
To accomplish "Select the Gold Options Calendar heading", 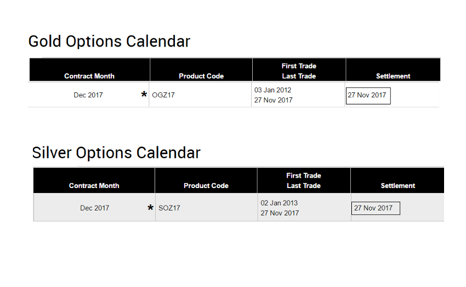I will tap(109, 41).
